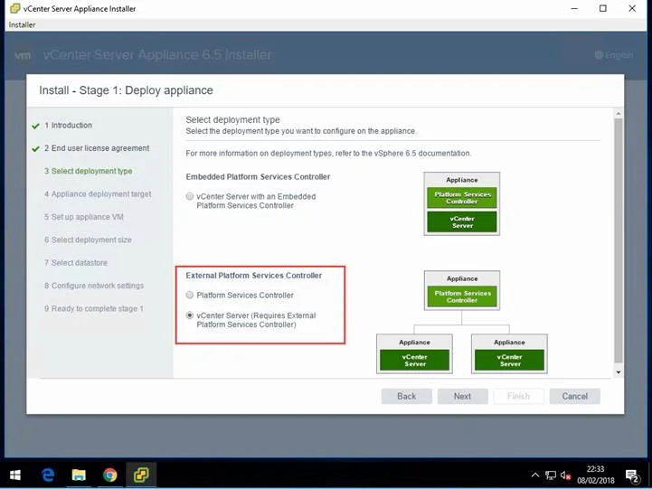
Task: Click the vertical scrollbar thumb
Action: pos(619,240)
